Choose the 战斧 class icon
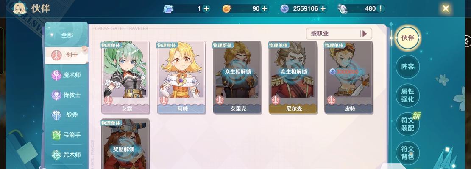This screenshot has width=471, height=169. tap(57, 115)
